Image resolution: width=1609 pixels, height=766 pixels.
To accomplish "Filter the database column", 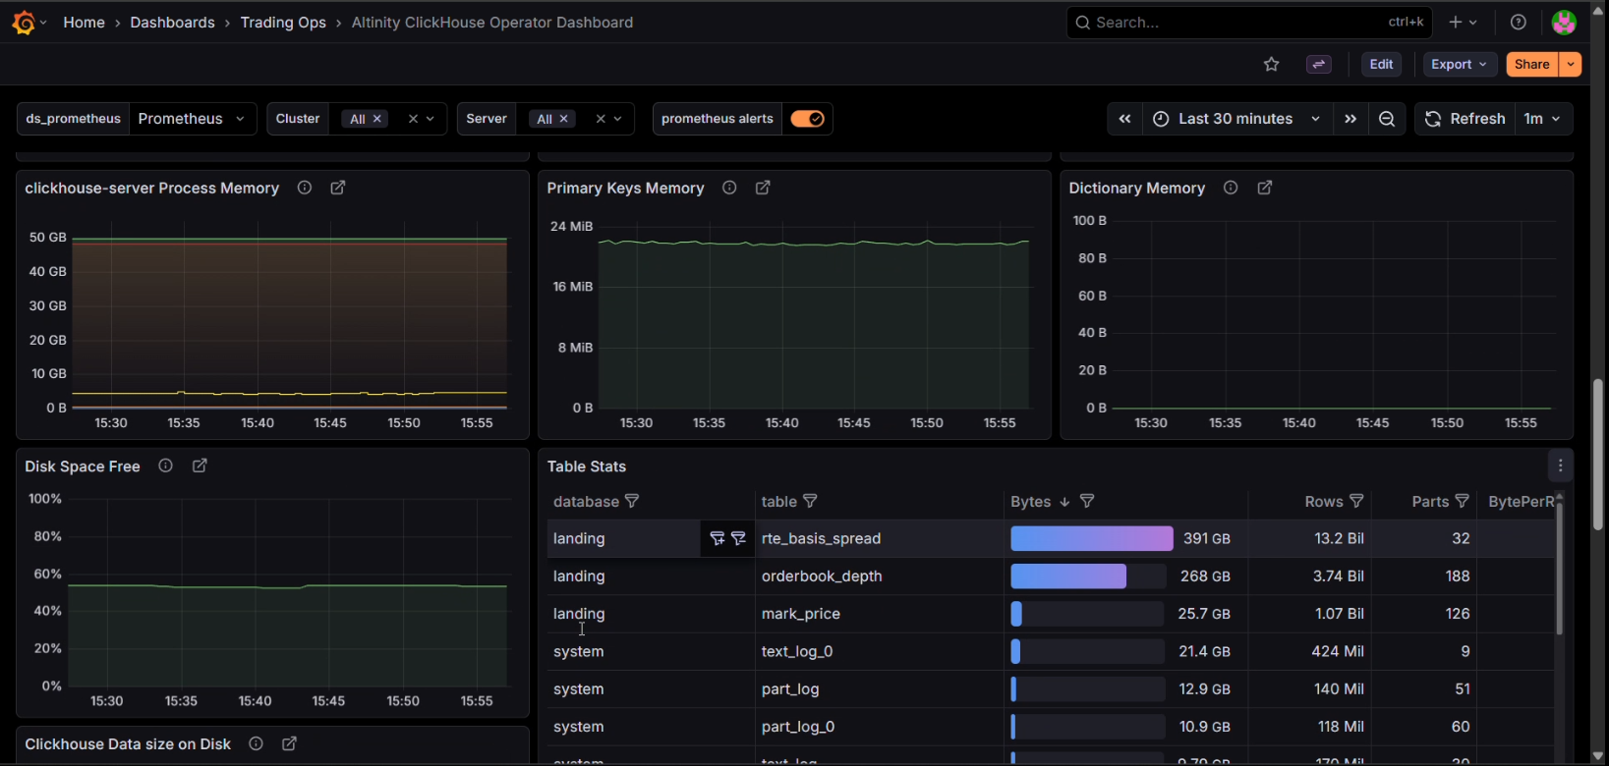I will [632, 502].
